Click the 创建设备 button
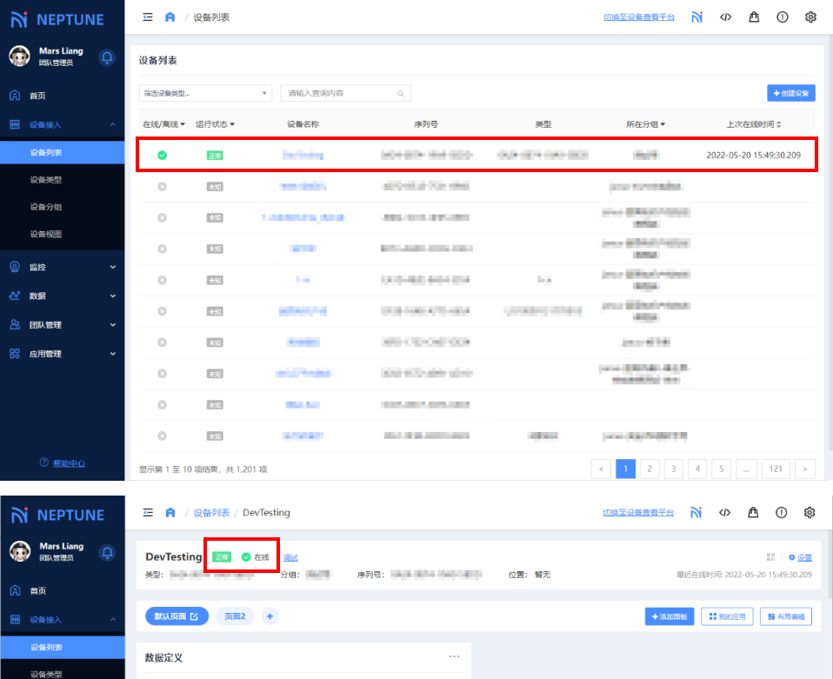The image size is (833, 679). point(790,93)
